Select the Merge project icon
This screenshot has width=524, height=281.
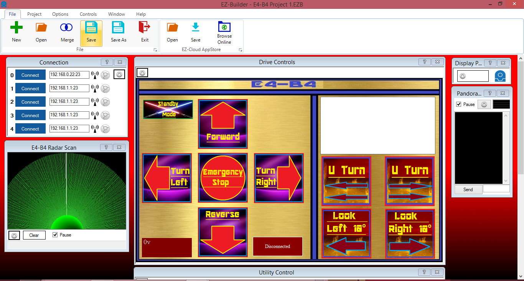67,30
